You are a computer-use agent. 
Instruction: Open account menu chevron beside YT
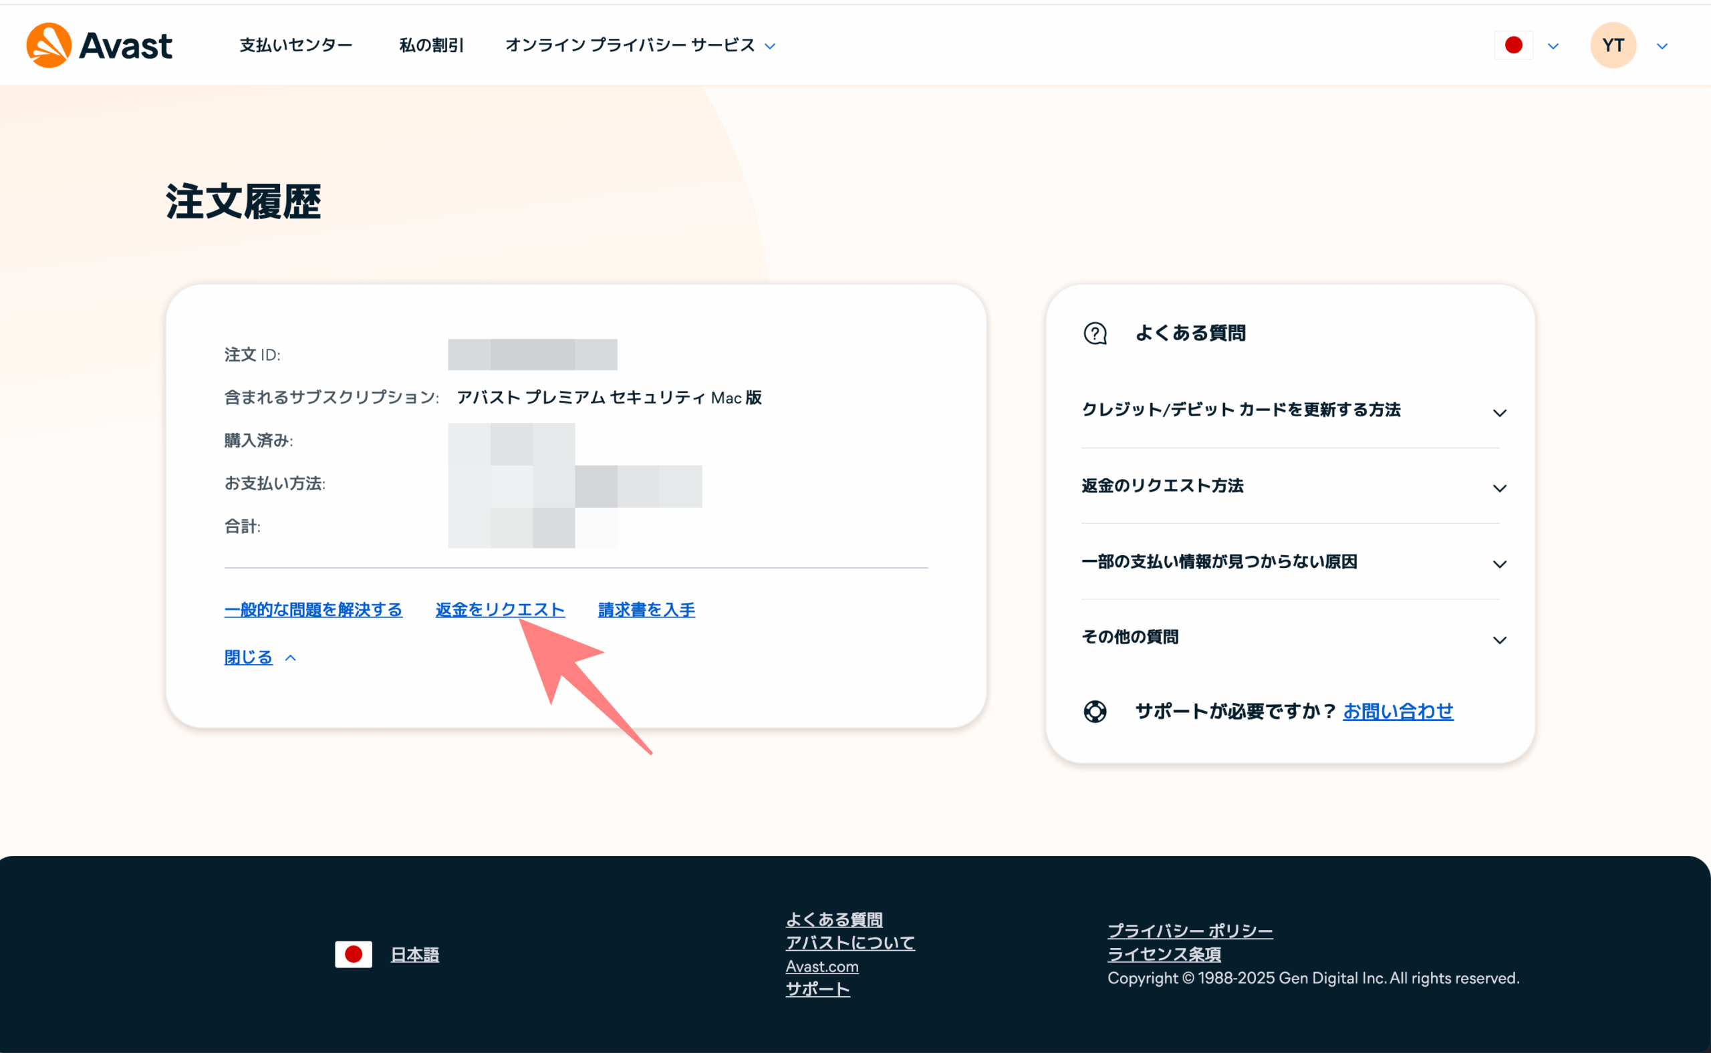(1662, 47)
